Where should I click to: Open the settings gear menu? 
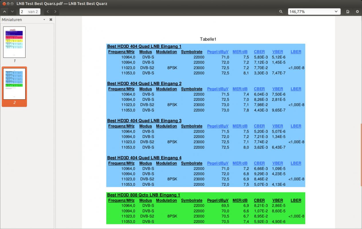click(x=357, y=12)
